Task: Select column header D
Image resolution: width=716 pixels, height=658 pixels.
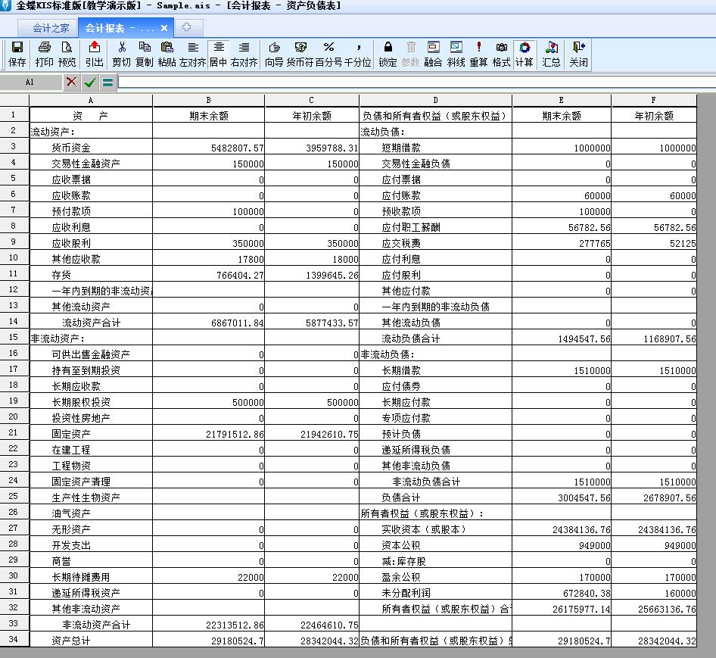Action: click(435, 100)
